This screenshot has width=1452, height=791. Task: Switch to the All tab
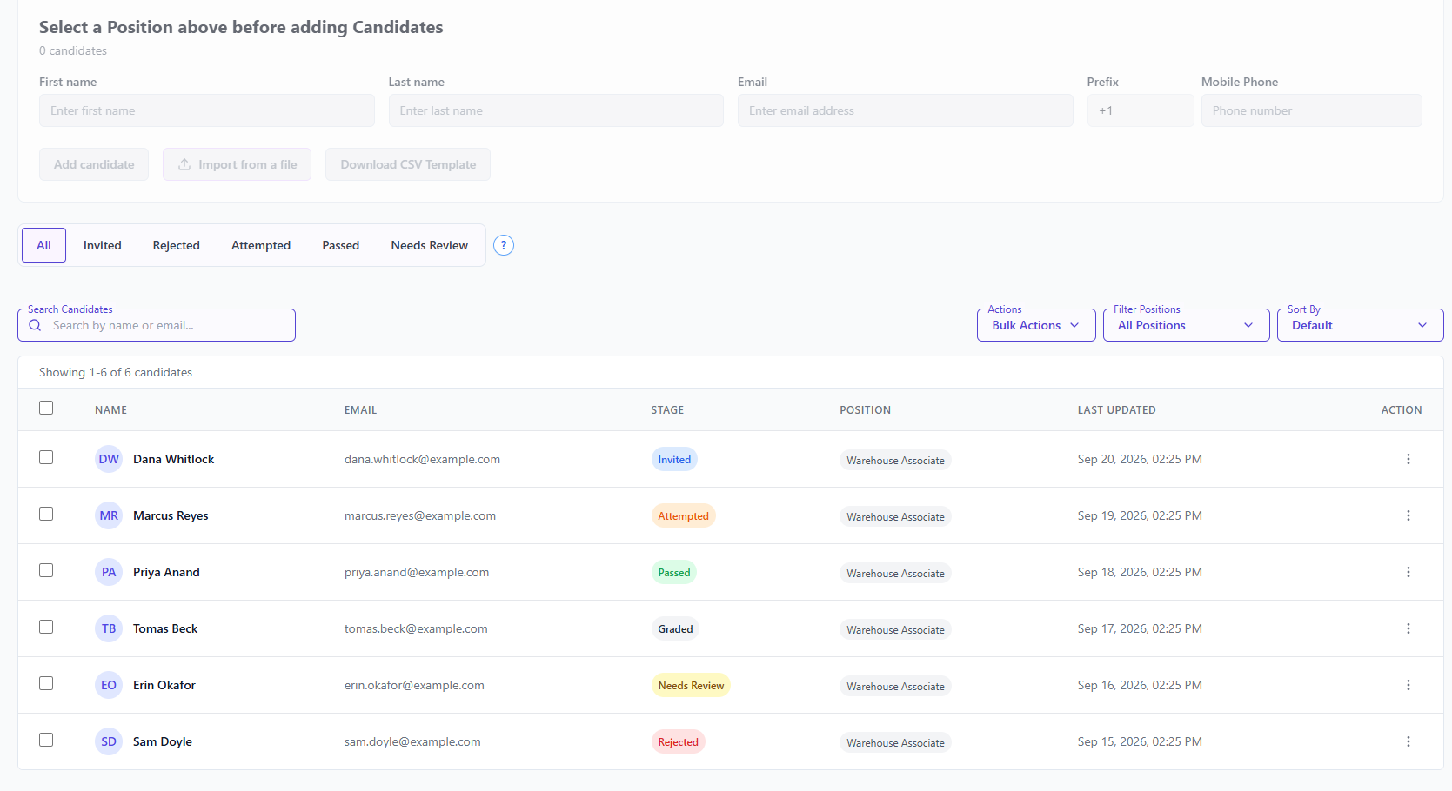43,245
